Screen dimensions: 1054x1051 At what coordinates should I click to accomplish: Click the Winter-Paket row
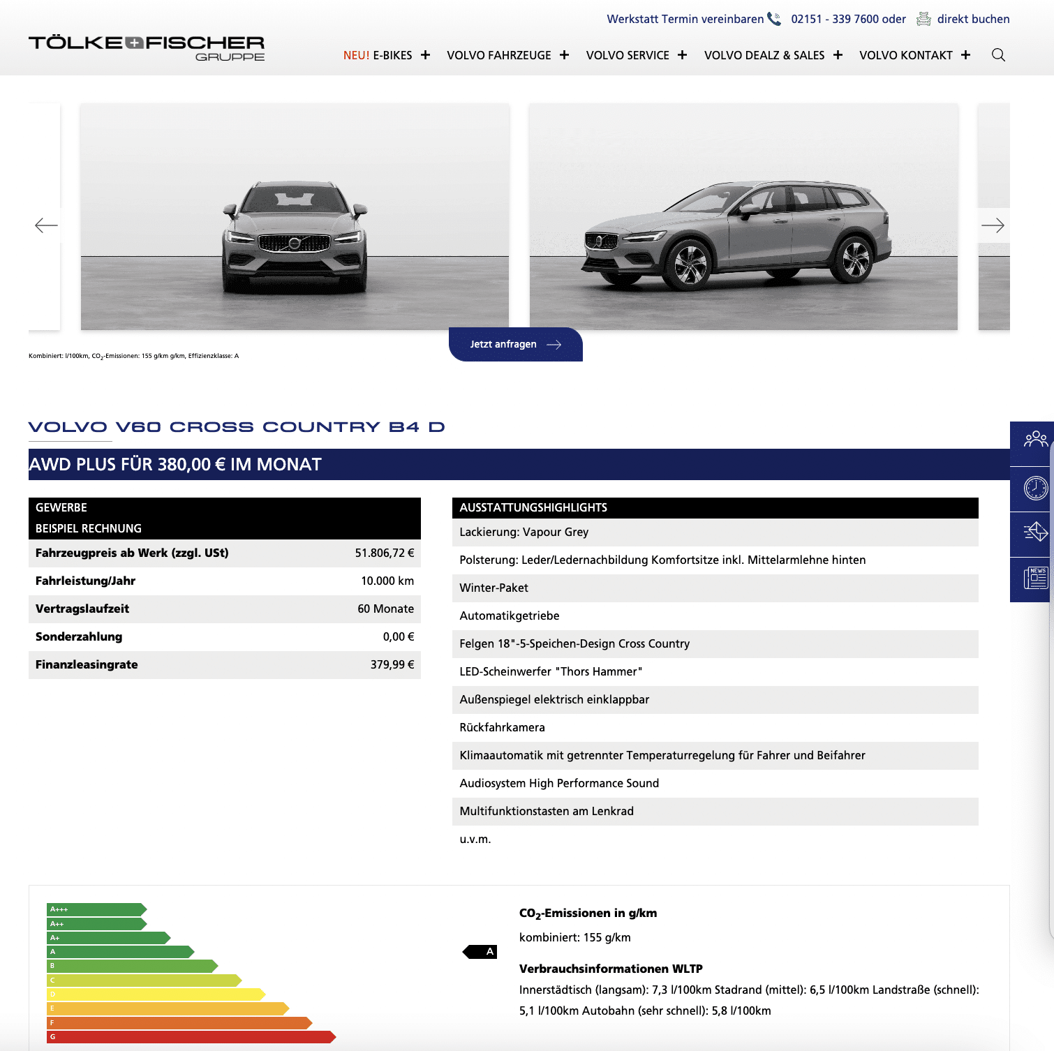coord(715,588)
